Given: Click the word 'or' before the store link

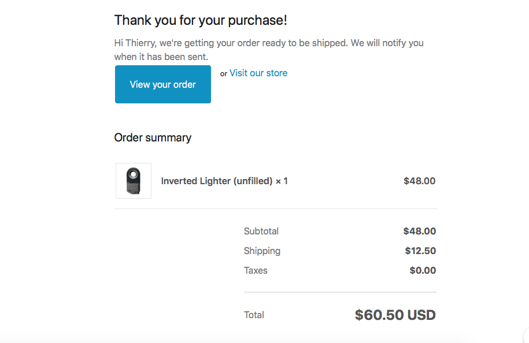Looking at the screenshot, I should pos(224,74).
